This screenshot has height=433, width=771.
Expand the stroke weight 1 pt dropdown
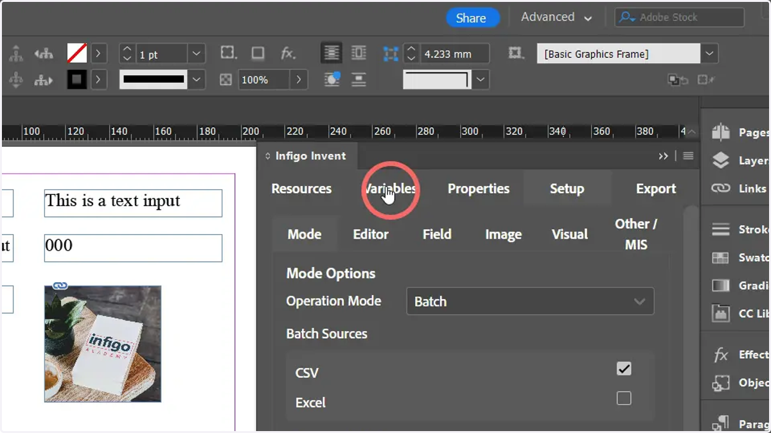point(197,53)
